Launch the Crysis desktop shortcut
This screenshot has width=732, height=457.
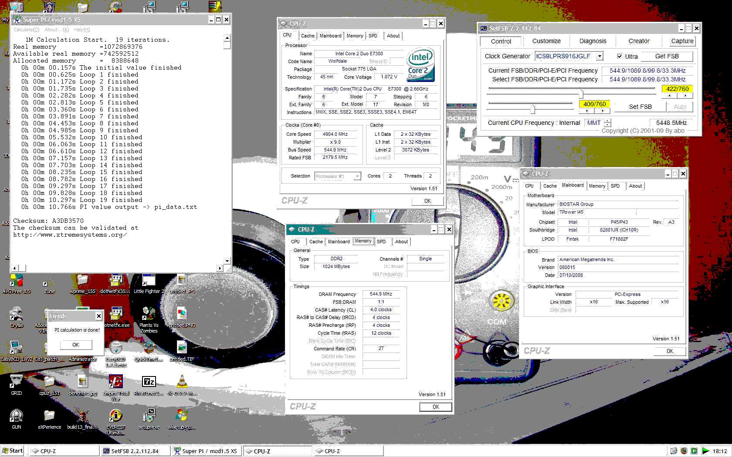(x=17, y=317)
